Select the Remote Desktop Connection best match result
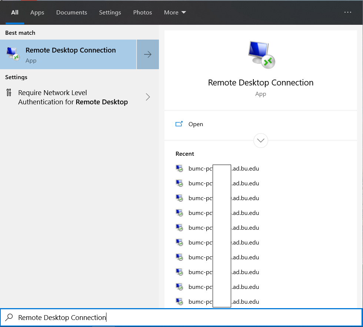This screenshot has width=363, height=327. tap(68, 54)
